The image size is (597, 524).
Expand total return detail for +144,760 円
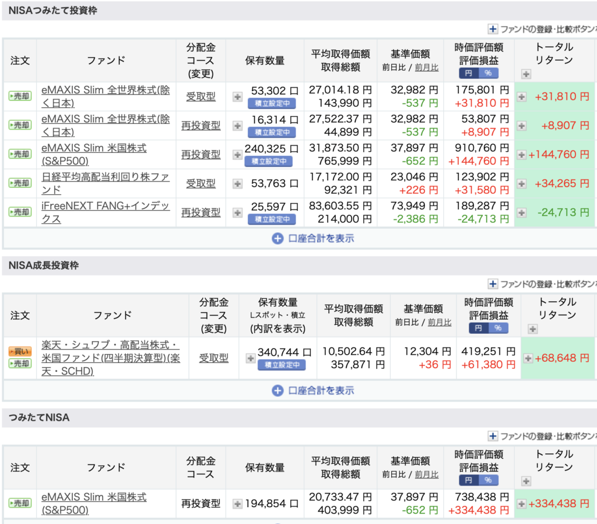point(522,155)
